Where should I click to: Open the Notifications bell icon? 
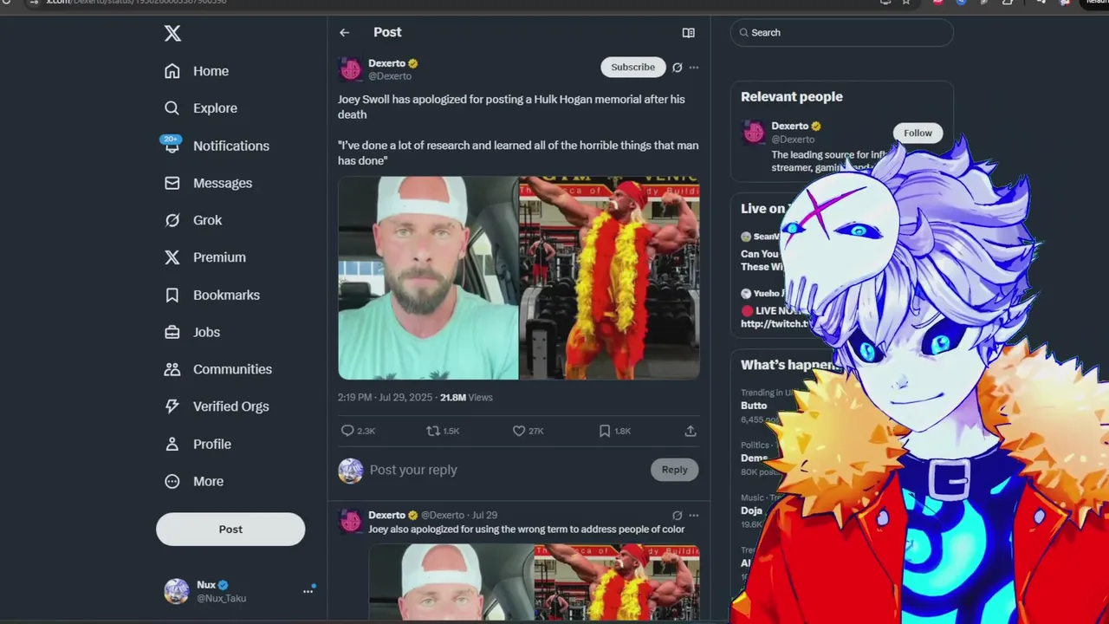(x=172, y=145)
